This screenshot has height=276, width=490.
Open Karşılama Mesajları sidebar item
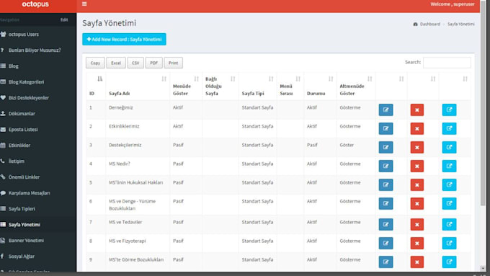click(x=38, y=193)
